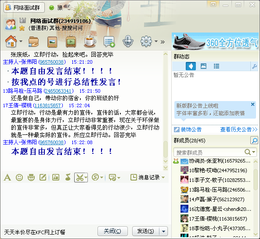Start group voice chat microphone icon
This screenshot has height=239, width=260.
(x=128, y=41)
